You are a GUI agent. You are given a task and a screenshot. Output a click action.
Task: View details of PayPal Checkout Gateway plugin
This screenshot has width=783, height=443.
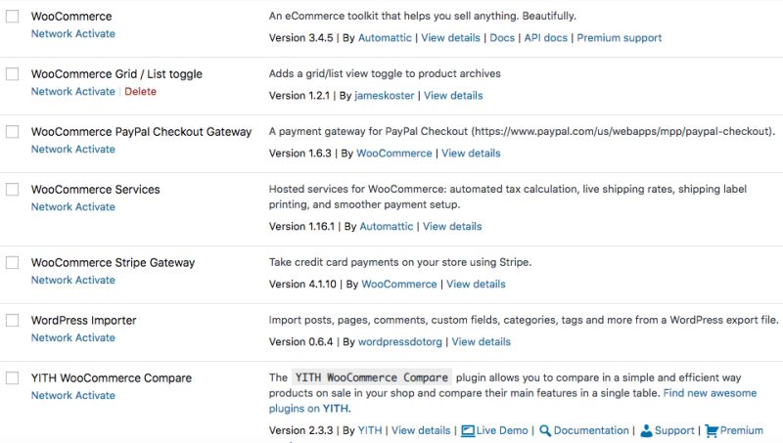click(x=471, y=154)
